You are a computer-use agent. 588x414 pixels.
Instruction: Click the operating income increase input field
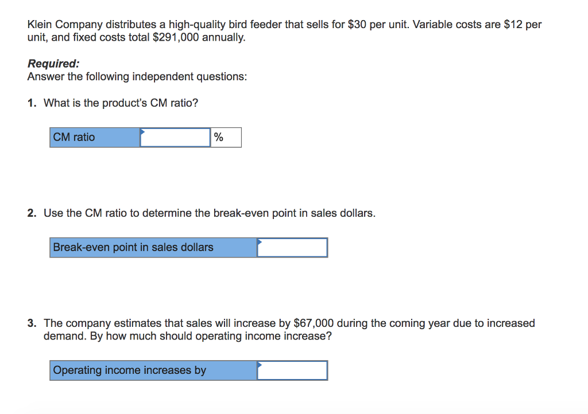(292, 370)
